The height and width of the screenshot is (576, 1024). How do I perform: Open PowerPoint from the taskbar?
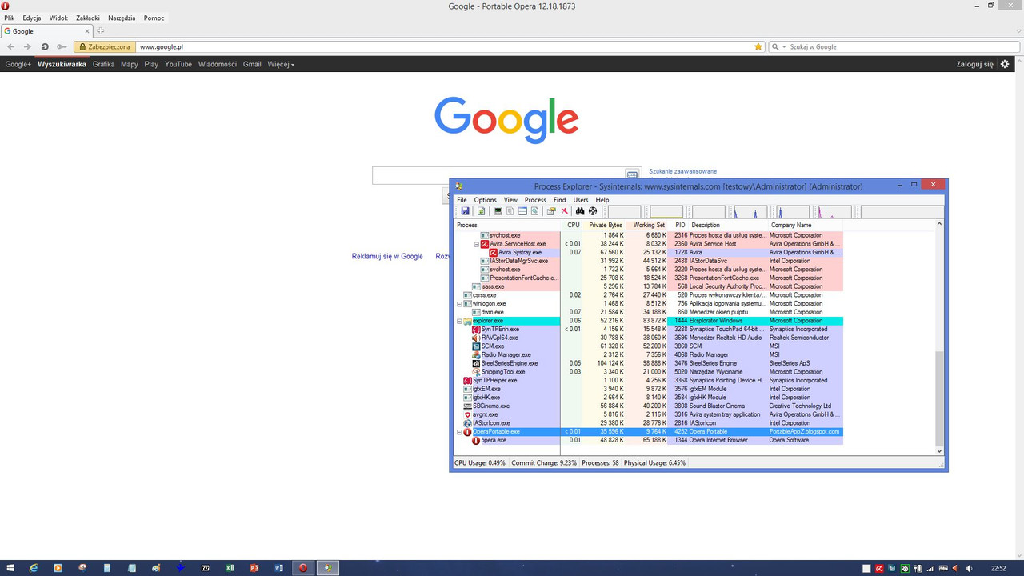(x=254, y=568)
